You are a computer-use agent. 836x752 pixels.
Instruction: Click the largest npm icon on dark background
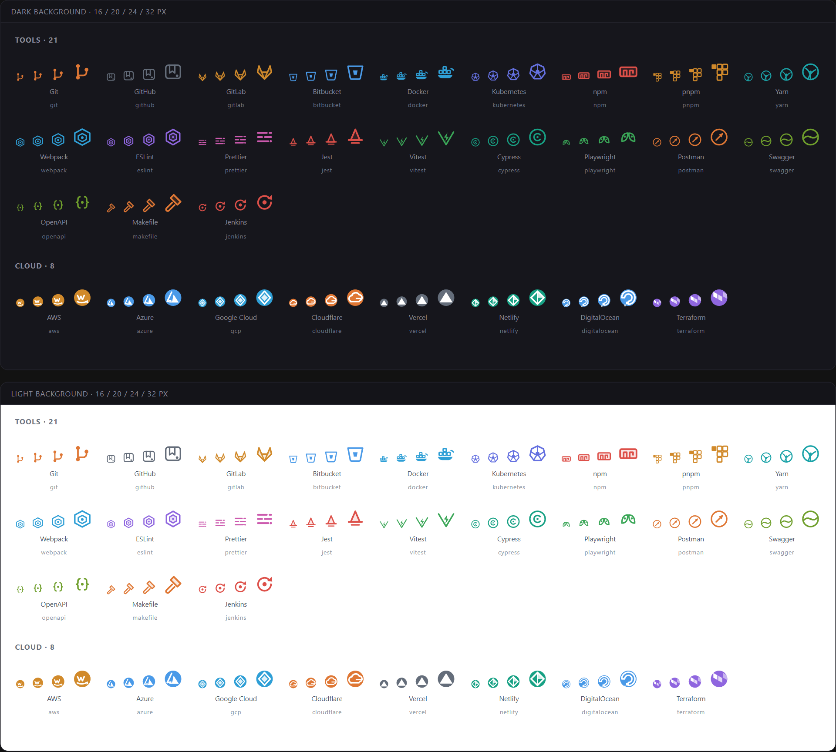click(628, 72)
